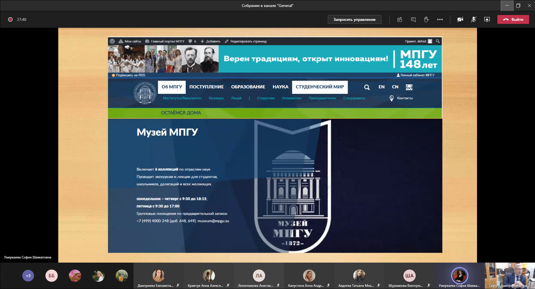Expand the +3 hidden participants overflow
This screenshot has width=535, height=289.
coord(28,276)
